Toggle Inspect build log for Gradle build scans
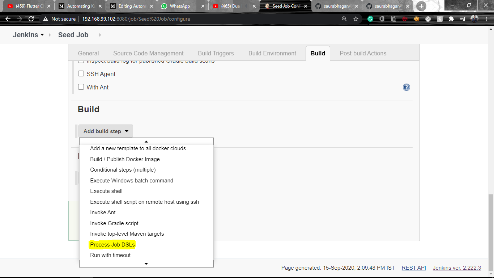This screenshot has width=494, height=278. coord(81,60)
